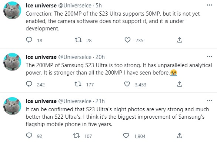
Task: Retweet the night photos tweet
Action: (76, 135)
